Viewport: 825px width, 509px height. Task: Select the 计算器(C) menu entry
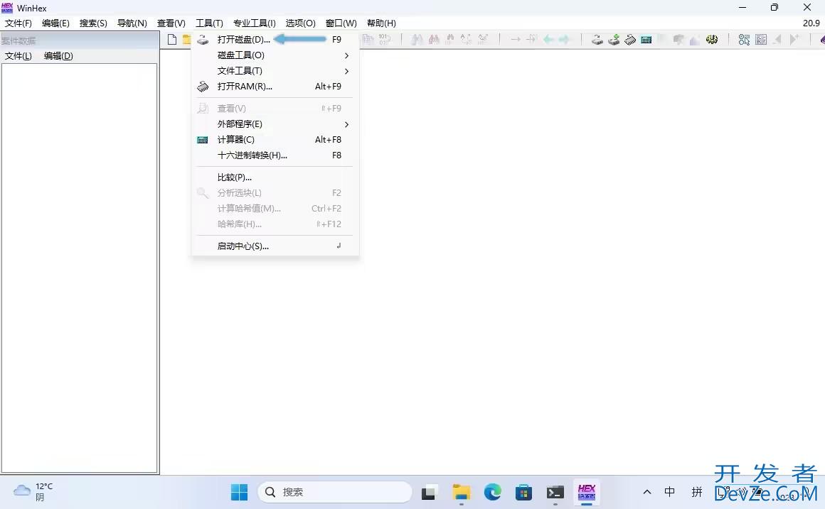point(275,140)
